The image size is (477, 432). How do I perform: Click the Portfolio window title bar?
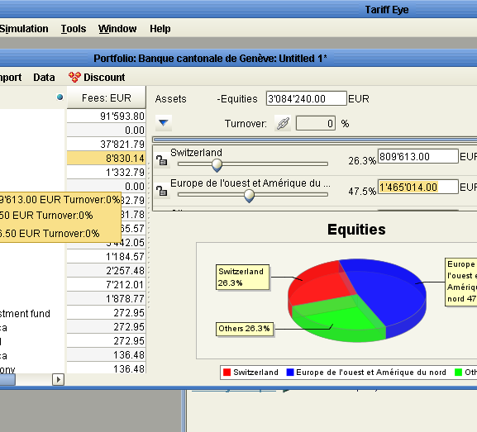tap(238, 58)
